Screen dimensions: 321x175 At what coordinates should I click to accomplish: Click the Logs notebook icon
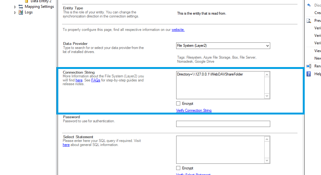tap(21, 12)
